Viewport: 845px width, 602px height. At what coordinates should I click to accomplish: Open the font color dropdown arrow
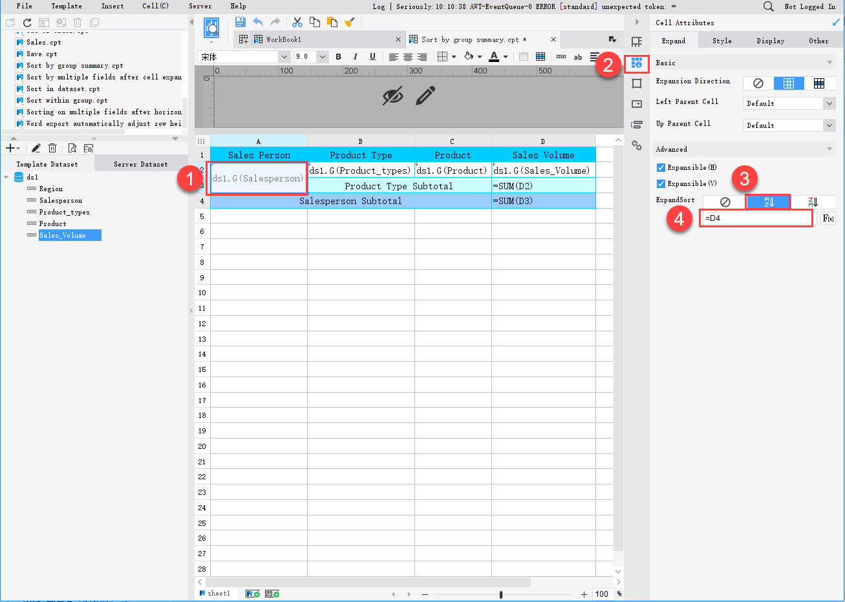[x=505, y=57]
